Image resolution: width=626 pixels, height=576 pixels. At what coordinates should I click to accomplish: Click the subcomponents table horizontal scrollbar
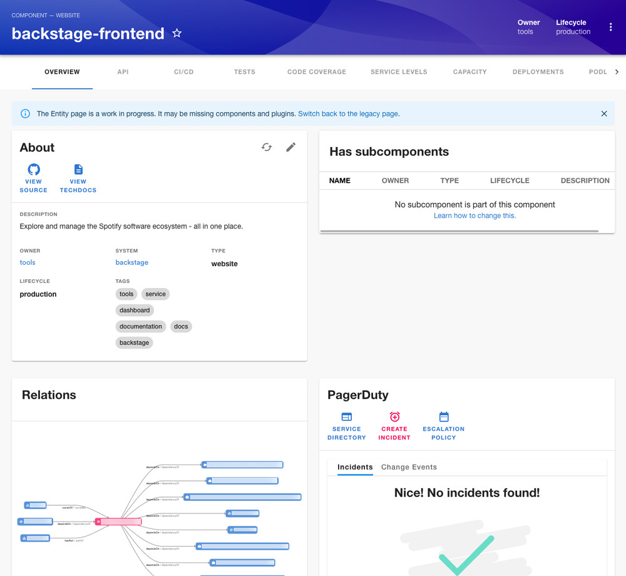[459, 231]
